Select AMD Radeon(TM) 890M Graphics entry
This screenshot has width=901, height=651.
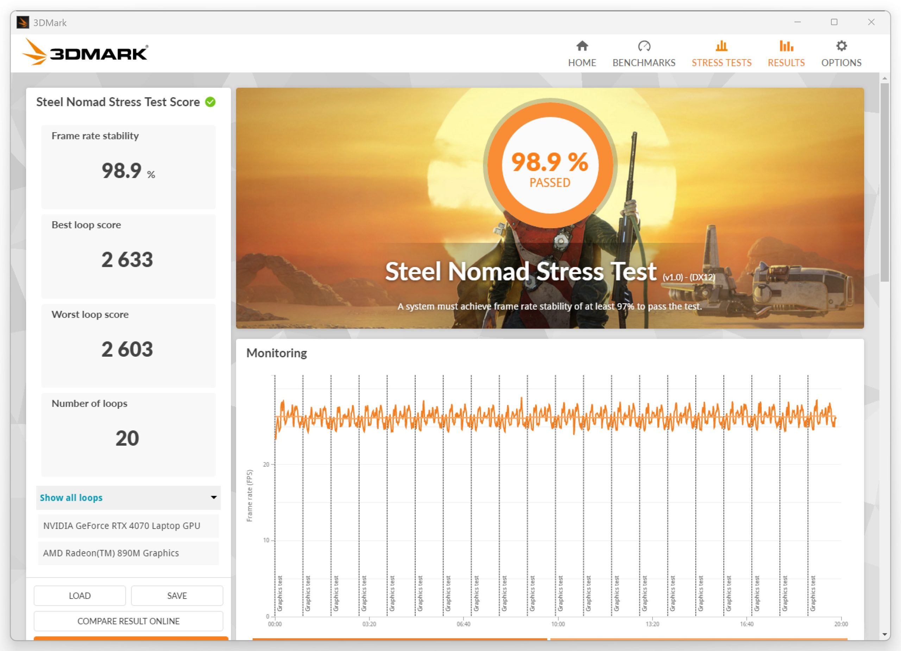point(128,553)
